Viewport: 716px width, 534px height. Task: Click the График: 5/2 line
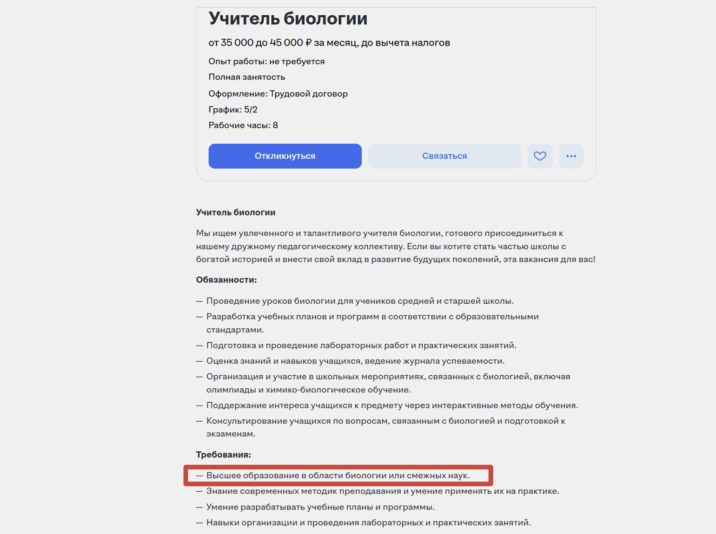point(232,110)
